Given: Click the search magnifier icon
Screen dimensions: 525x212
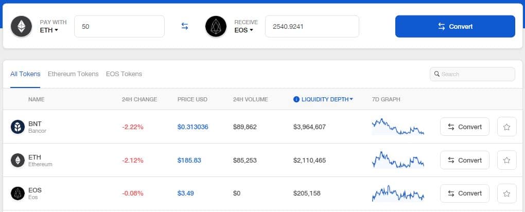Looking at the screenshot, I should [437, 74].
